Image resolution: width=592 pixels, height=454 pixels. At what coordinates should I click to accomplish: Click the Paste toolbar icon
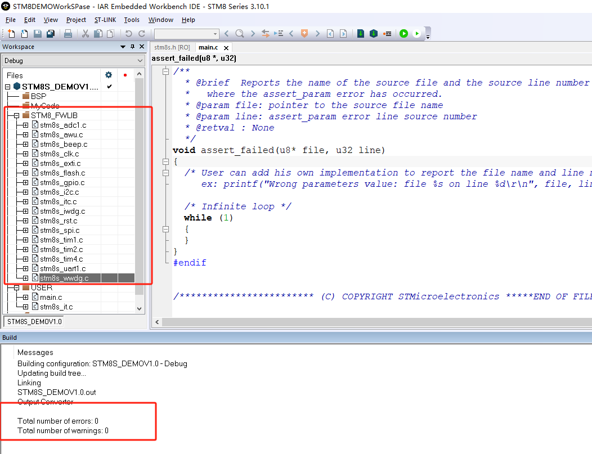point(111,34)
